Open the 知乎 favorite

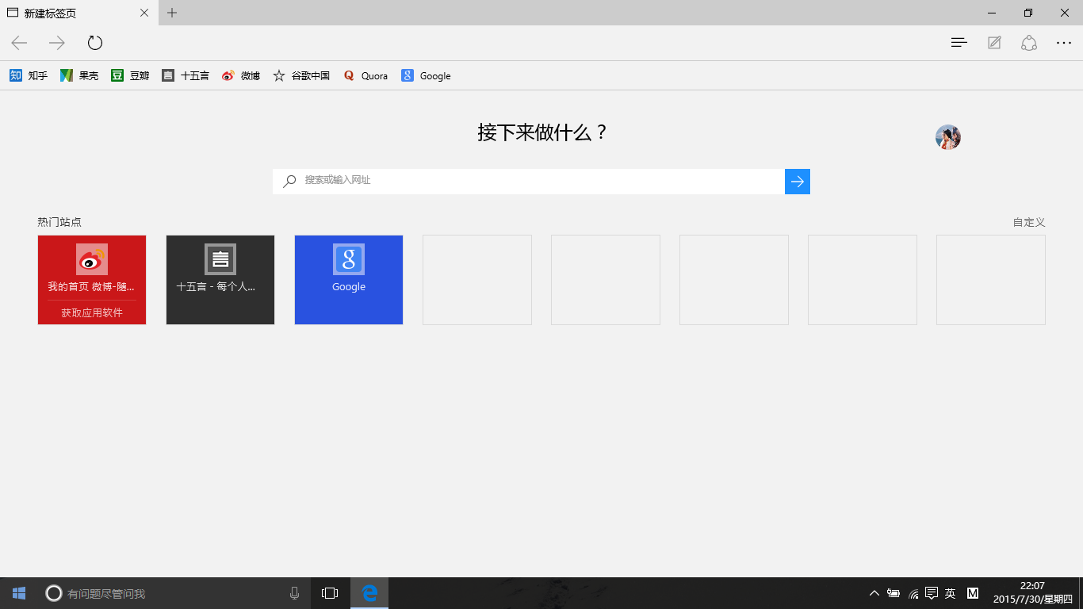29,76
